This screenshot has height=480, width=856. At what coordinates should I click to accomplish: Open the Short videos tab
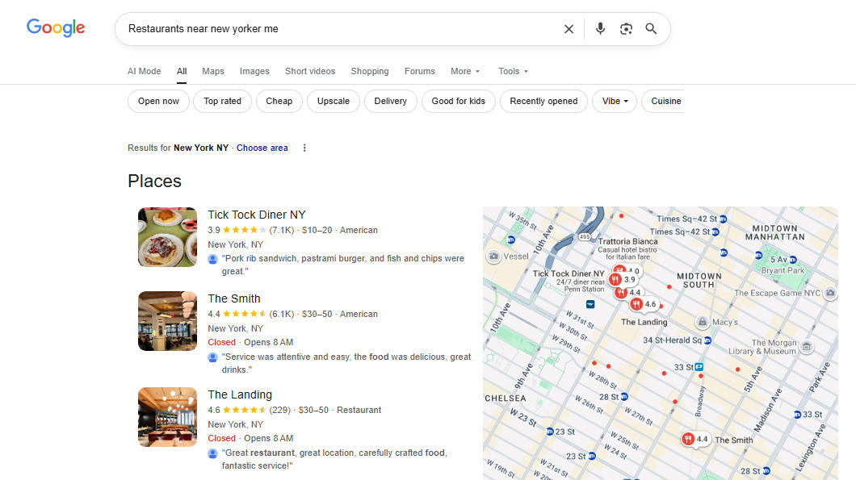click(310, 71)
